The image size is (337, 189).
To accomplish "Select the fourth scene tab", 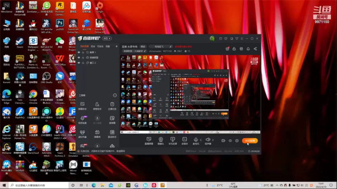I will 108,46.
